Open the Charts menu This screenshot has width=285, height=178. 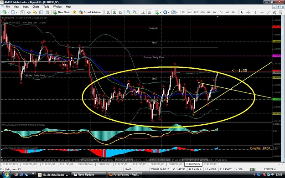(x=36, y=7)
